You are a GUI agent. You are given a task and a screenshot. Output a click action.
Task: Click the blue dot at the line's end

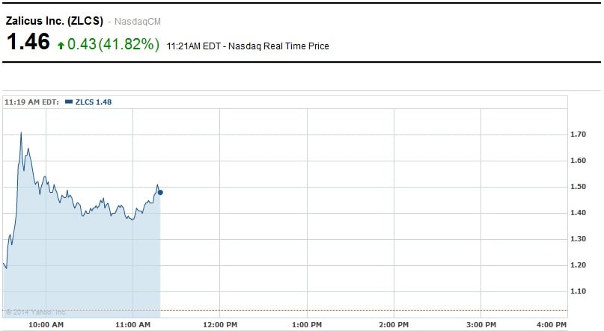160,192
